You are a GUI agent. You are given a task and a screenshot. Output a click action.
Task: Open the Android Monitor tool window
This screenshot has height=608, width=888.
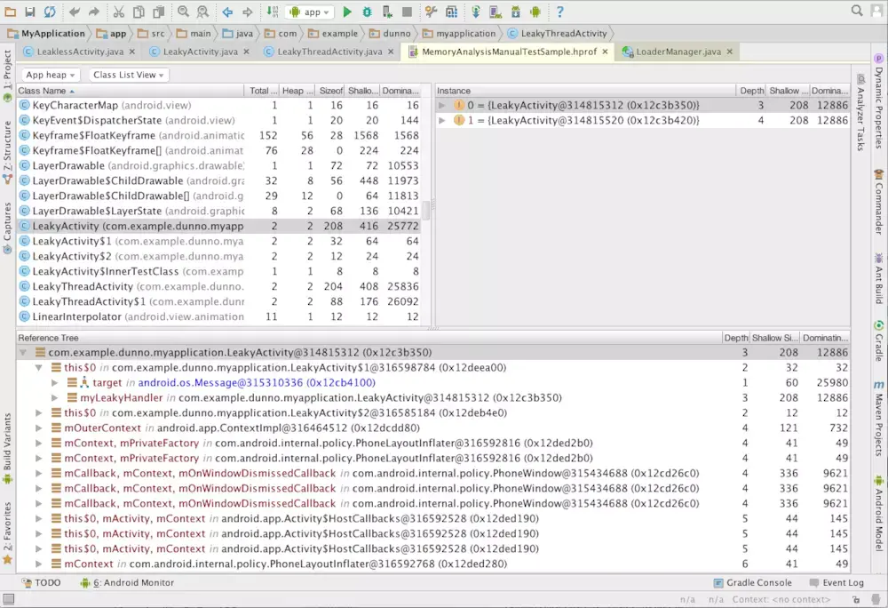(127, 582)
